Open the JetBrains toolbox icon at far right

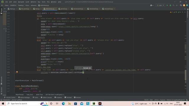(x=187, y=5)
